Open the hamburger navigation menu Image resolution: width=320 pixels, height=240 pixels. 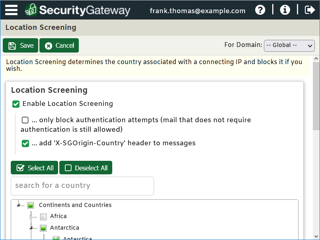click(x=11, y=10)
